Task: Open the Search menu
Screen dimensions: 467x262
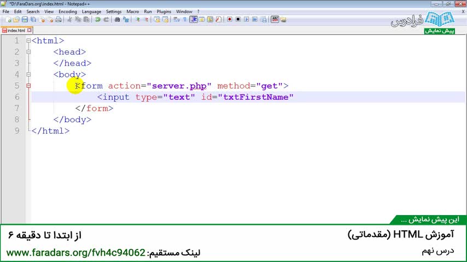Action: pyautogui.click(x=33, y=11)
